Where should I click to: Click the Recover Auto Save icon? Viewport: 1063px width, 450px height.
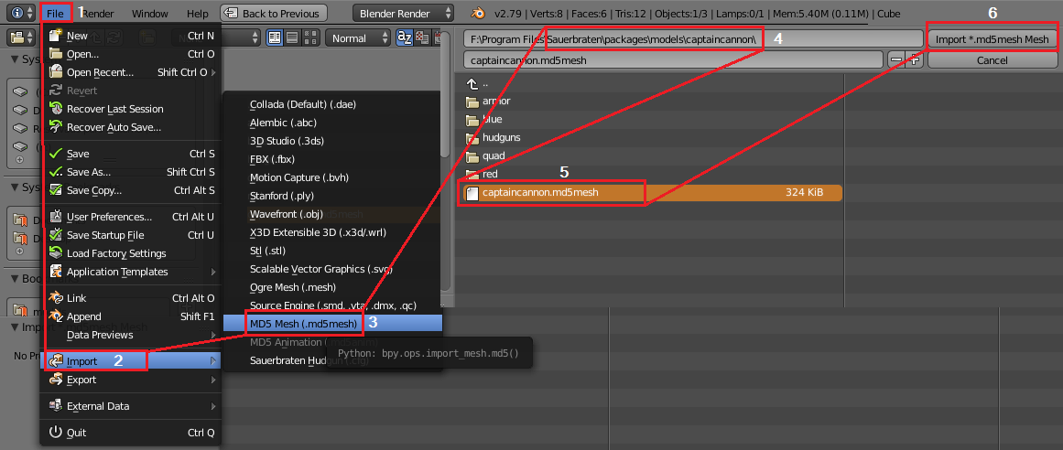(56, 127)
